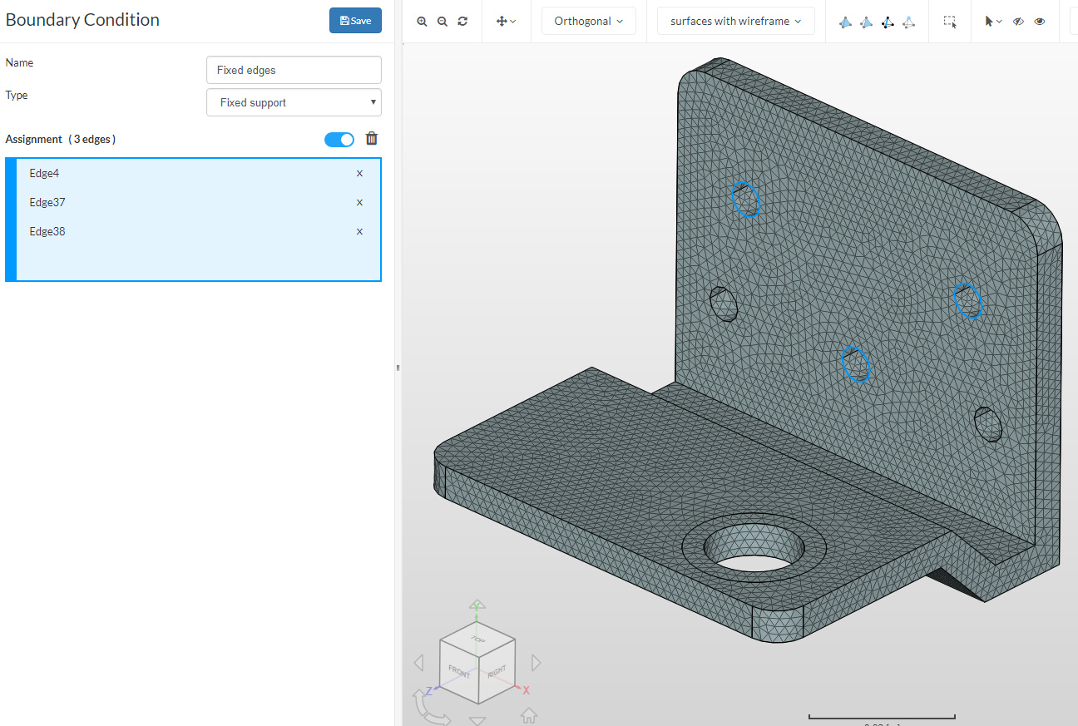Image resolution: width=1078 pixels, height=726 pixels.
Task: Click the Save button
Action: pyautogui.click(x=355, y=20)
